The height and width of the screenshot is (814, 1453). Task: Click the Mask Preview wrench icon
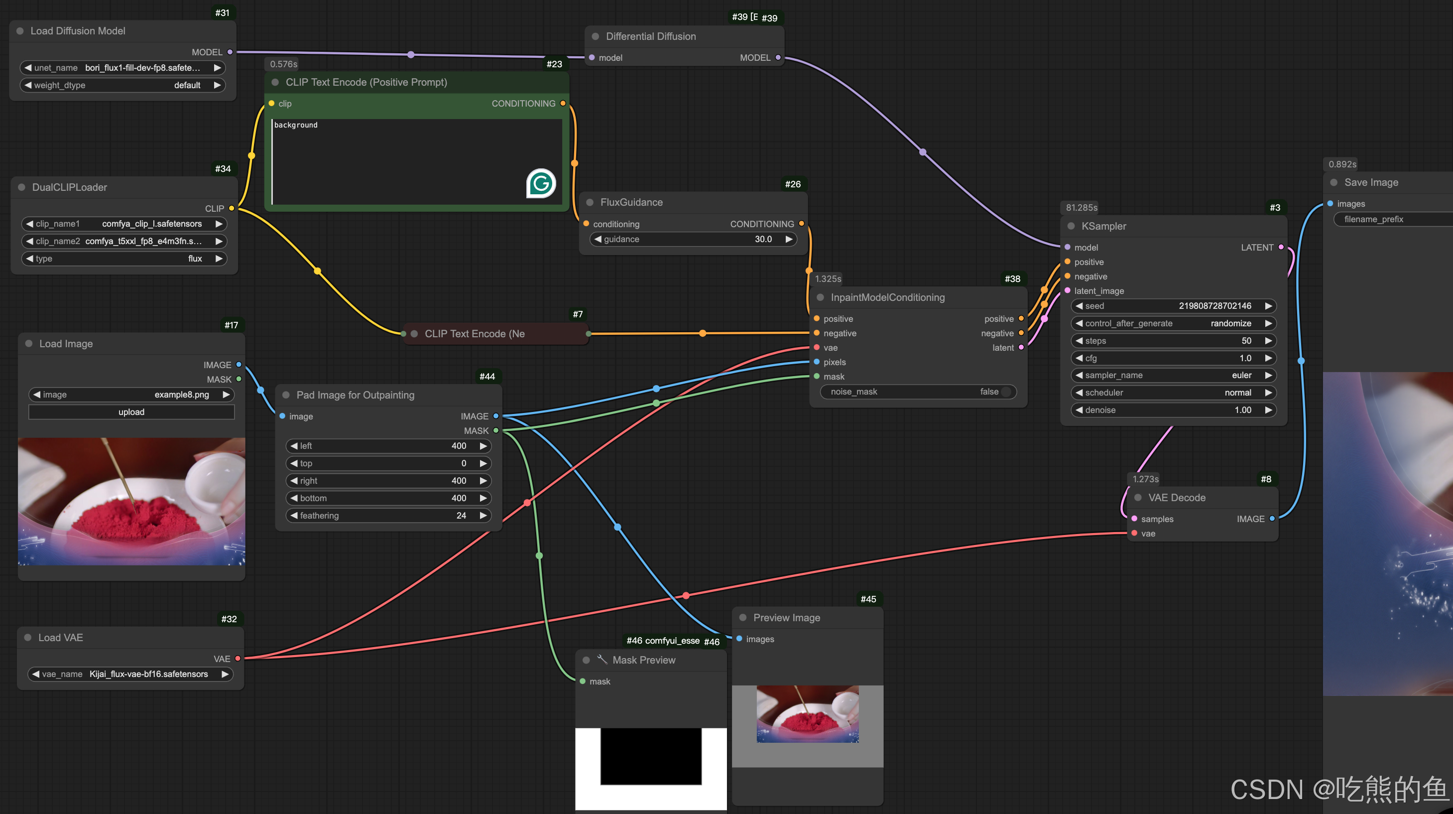click(602, 660)
